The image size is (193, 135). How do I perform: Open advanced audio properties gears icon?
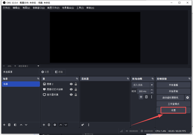(x=83, y=125)
